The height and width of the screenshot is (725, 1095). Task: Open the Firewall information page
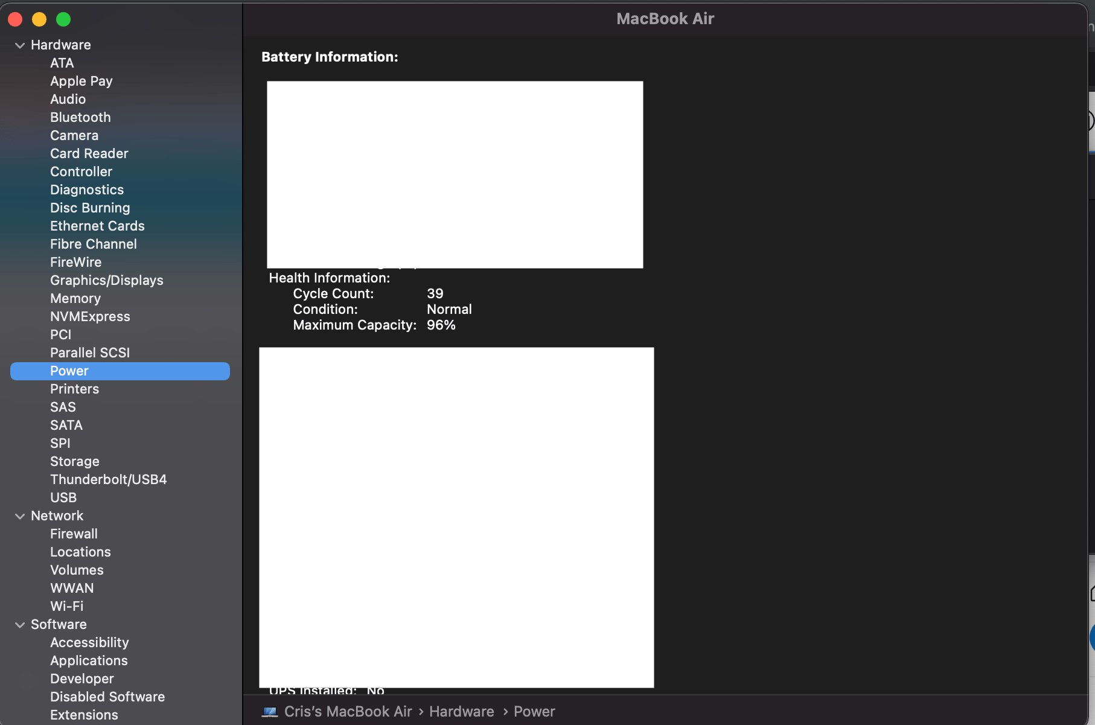[x=74, y=534]
